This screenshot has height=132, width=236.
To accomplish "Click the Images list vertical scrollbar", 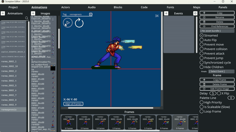I will (59, 39).
